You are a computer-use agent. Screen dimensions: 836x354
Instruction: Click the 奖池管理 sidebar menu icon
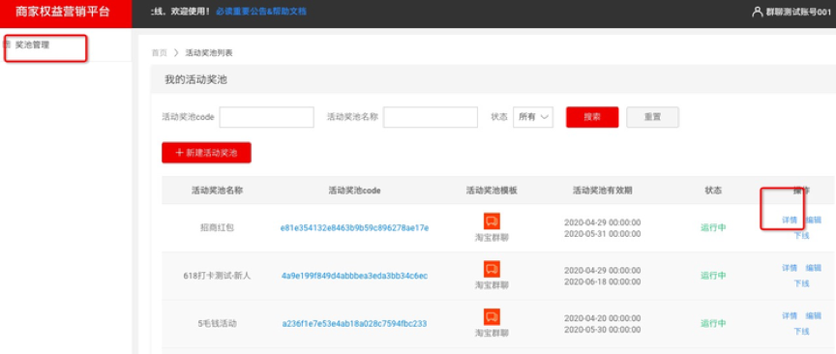[x=8, y=44]
